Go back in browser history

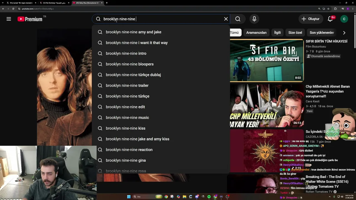click(3, 9)
